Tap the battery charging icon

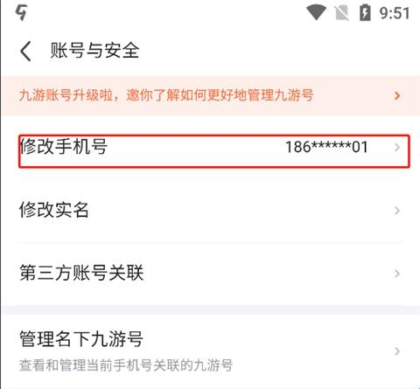(x=365, y=13)
